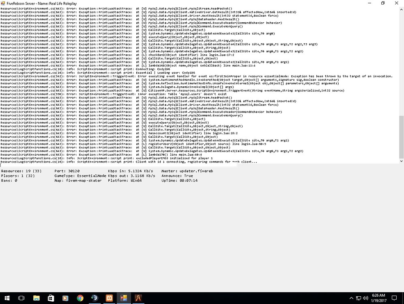The image size is (404, 304).
Task: Click the window title 'FiveReborn Server - Name: Real Life Roleplay'
Action: pyautogui.click(x=42, y=3)
